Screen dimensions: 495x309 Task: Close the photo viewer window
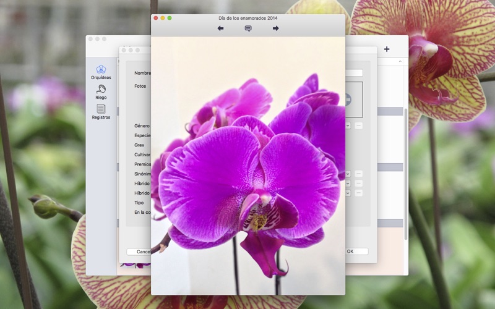[156, 18]
